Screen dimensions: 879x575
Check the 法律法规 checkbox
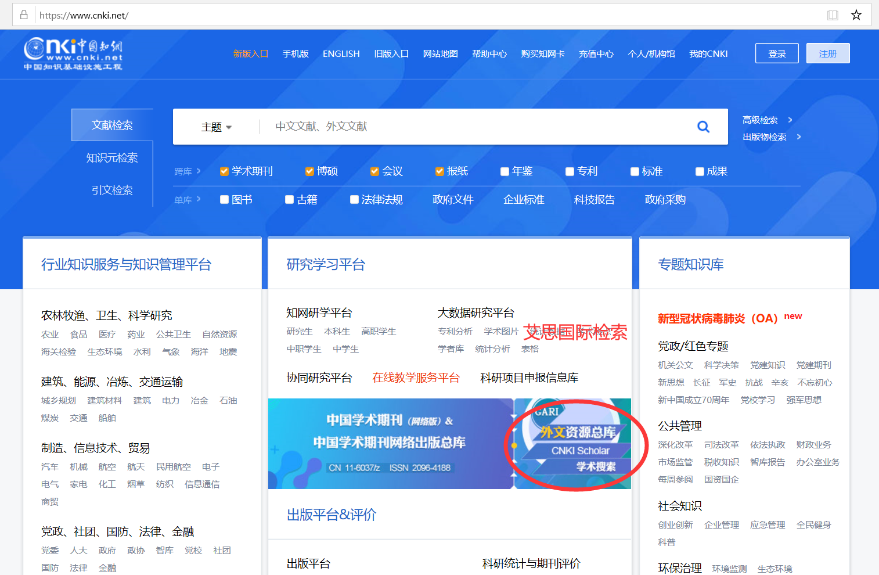(354, 200)
